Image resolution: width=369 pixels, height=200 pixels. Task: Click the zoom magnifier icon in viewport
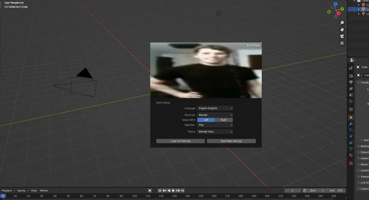pyautogui.click(x=342, y=23)
